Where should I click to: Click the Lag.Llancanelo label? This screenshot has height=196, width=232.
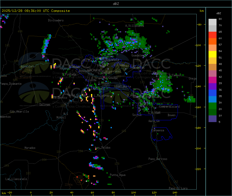pos(16,179)
